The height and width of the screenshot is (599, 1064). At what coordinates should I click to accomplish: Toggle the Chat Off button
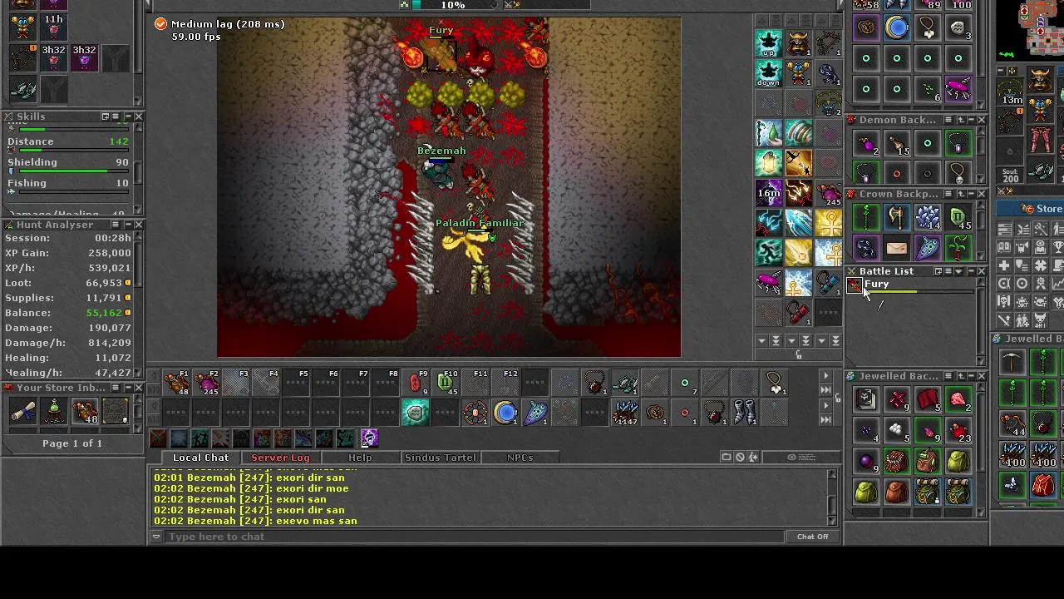(812, 537)
